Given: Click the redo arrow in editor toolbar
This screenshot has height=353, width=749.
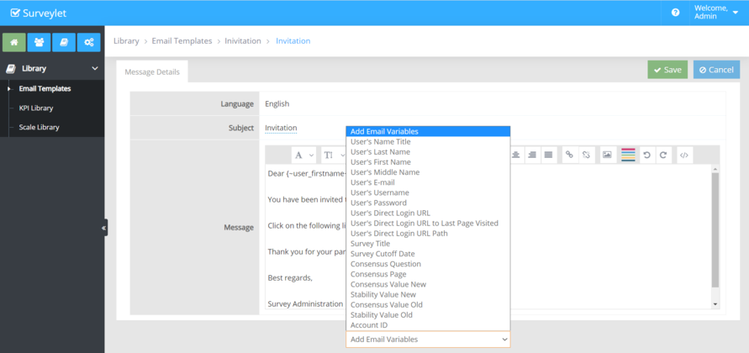Looking at the screenshot, I should click(663, 155).
